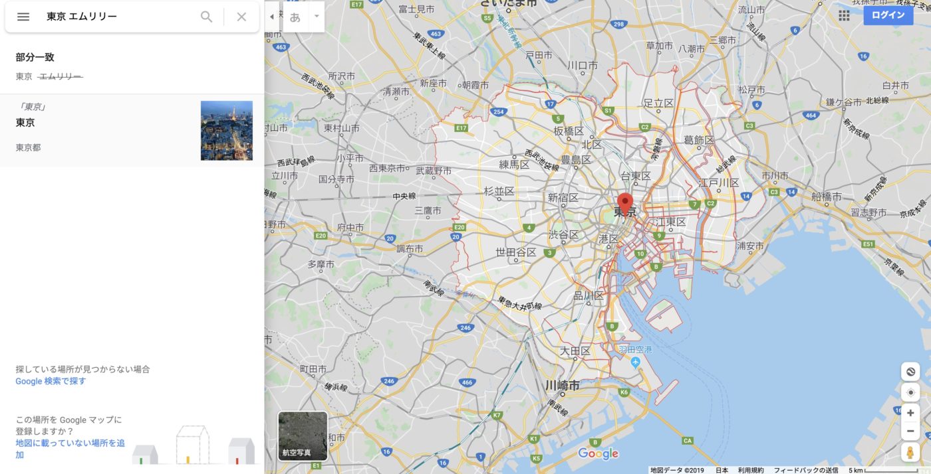Click the 大田区 map label
This screenshot has height=474, width=931.
click(x=575, y=351)
